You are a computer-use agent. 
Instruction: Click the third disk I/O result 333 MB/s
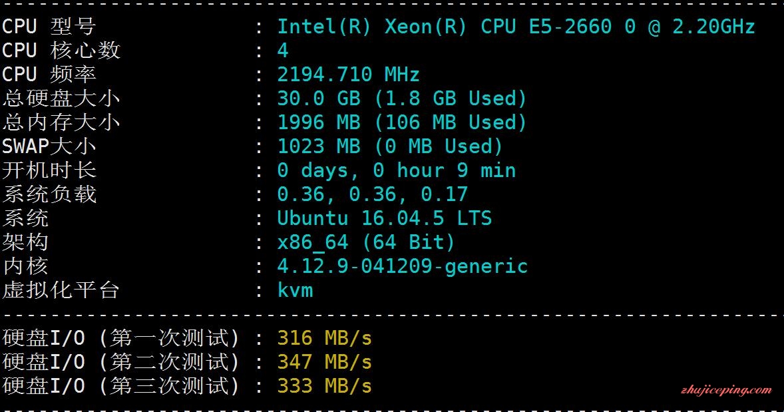click(x=325, y=386)
